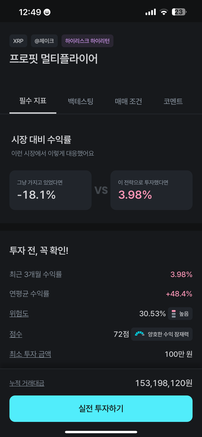The height and width of the screenshot is (437, 202).
Task: Tap the 하이리스크 하이리턴 tag
Action: [87, 41]
